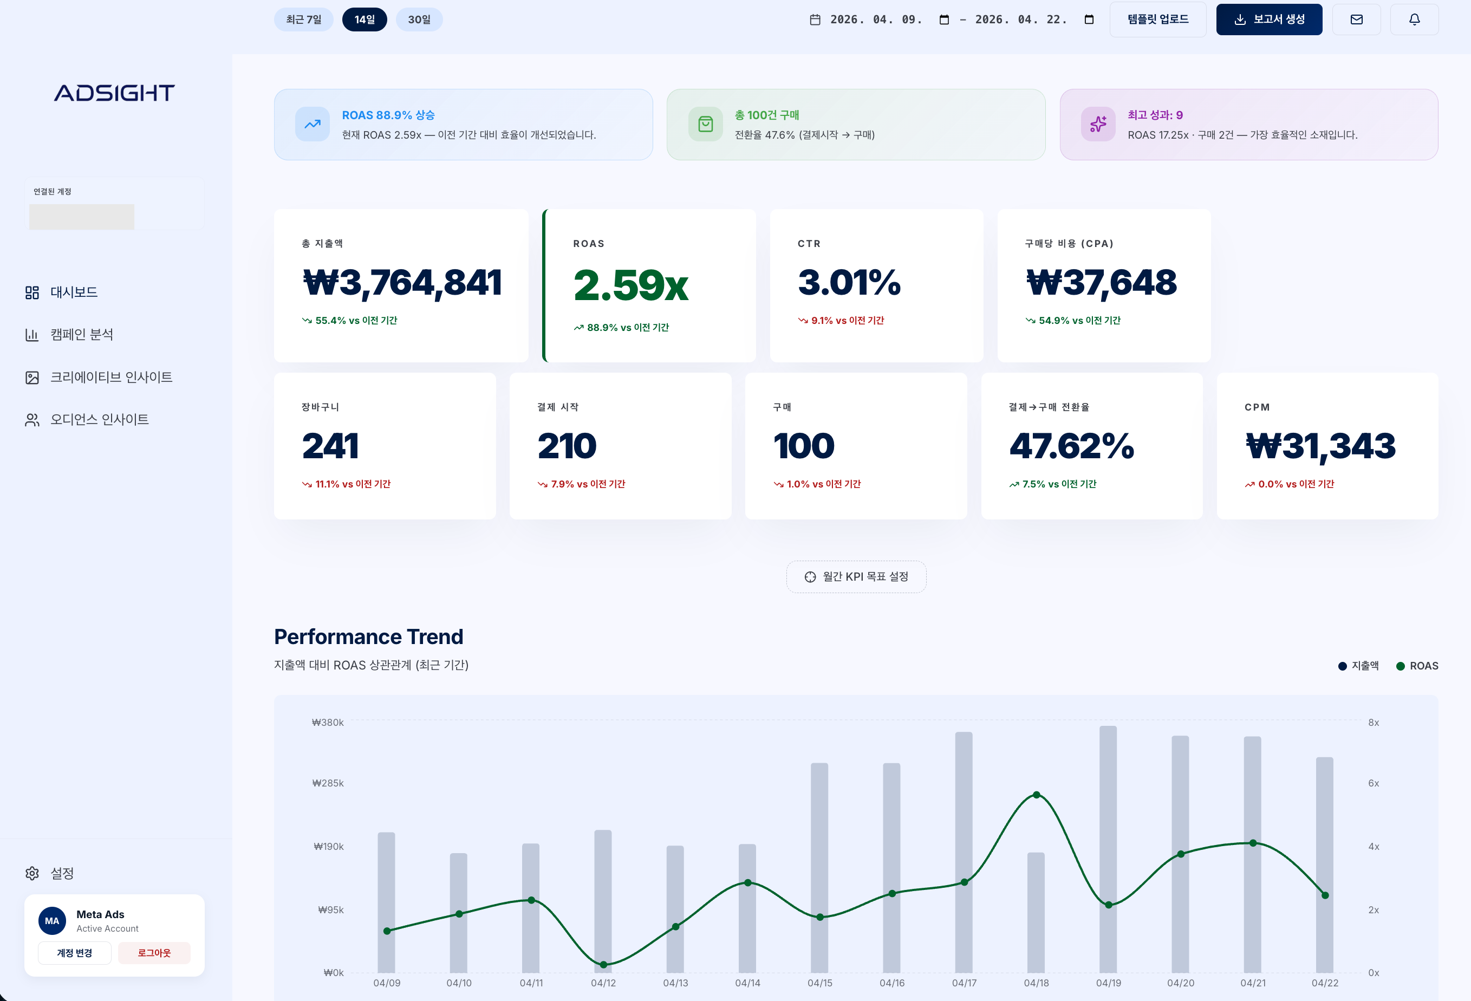Image resolution: width=1471 pixels, height=1001 pixels.
Task: Open the 월간 KPI 목표 설정 button
Action: (x=856, y=577)
